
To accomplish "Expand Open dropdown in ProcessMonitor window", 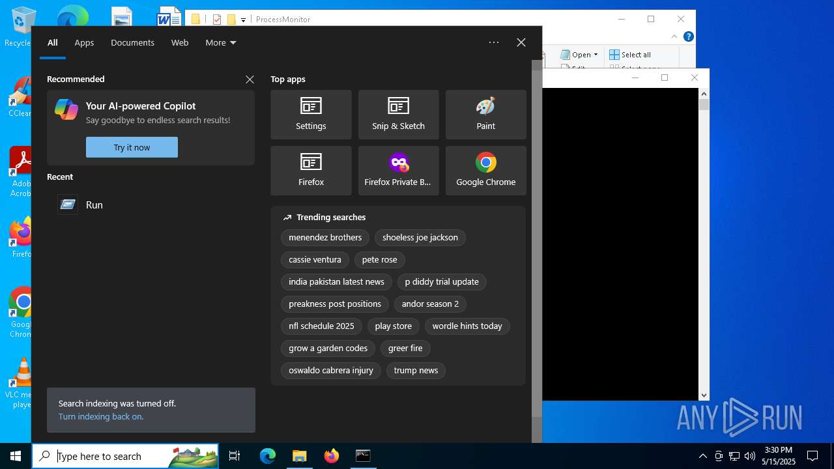I will coord(596,55).
